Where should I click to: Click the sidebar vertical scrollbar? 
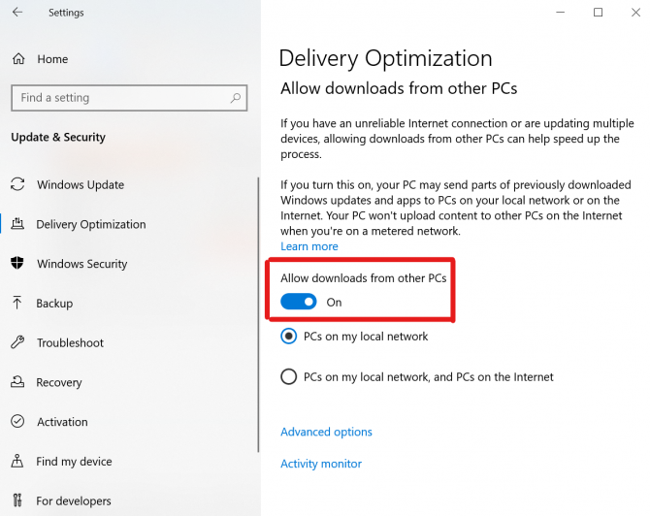(x=258, y=315)
